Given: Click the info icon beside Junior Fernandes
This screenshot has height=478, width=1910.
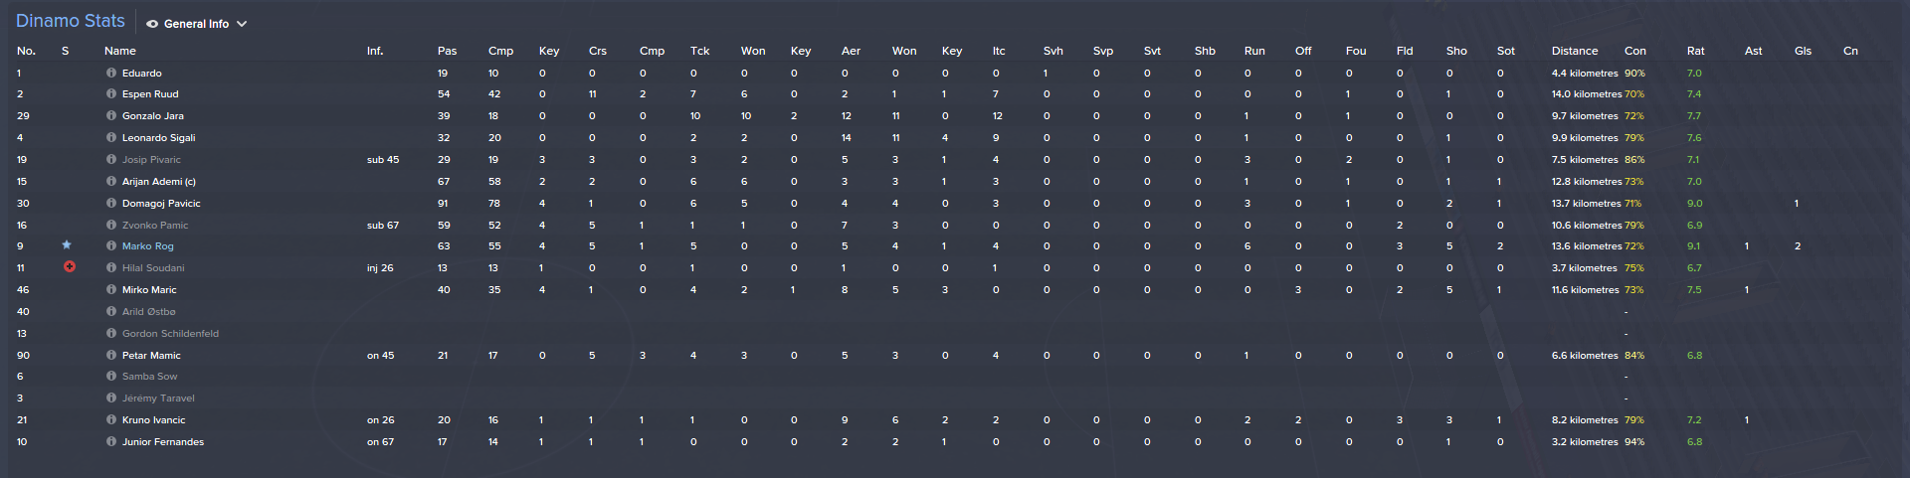Looking at the screenshot, I should pyautogui.click(x=111, y=441).
